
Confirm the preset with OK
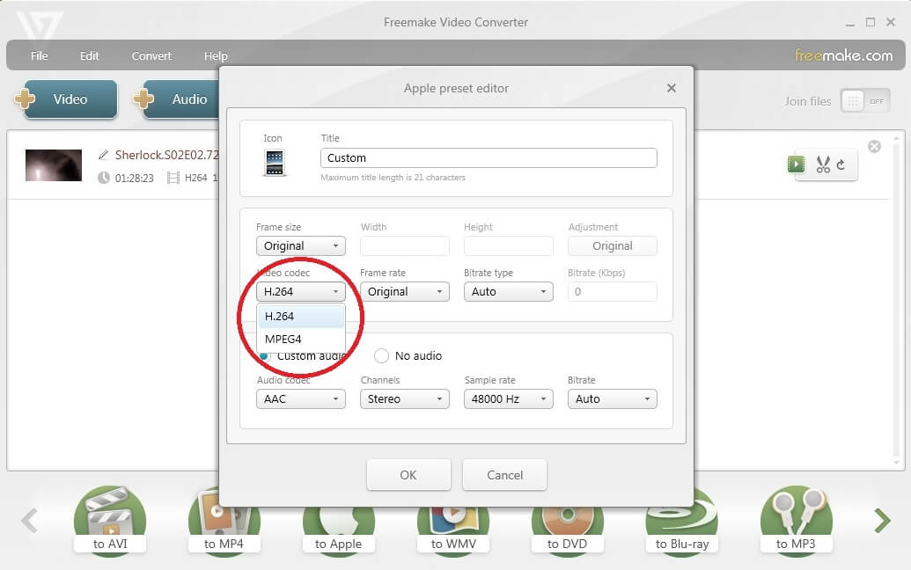(408, 475)
